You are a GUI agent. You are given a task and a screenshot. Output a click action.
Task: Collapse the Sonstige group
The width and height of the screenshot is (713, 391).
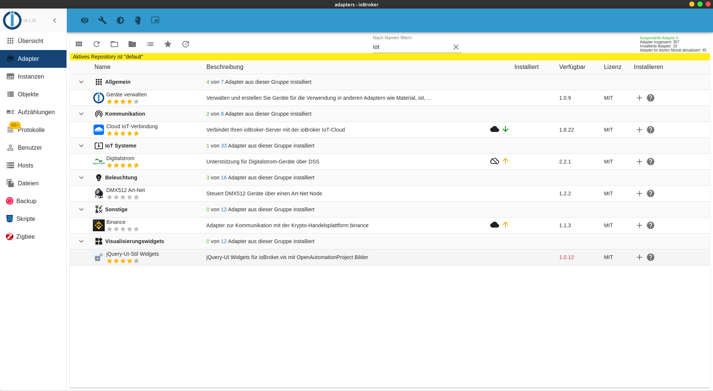click(x=81, y=209)
